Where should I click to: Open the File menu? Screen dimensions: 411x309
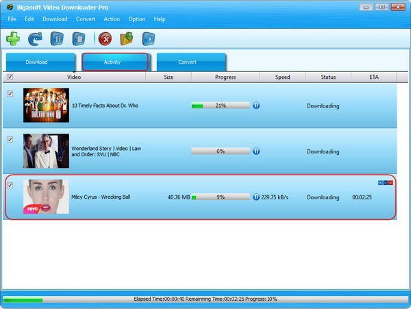(x=12, y=19)
